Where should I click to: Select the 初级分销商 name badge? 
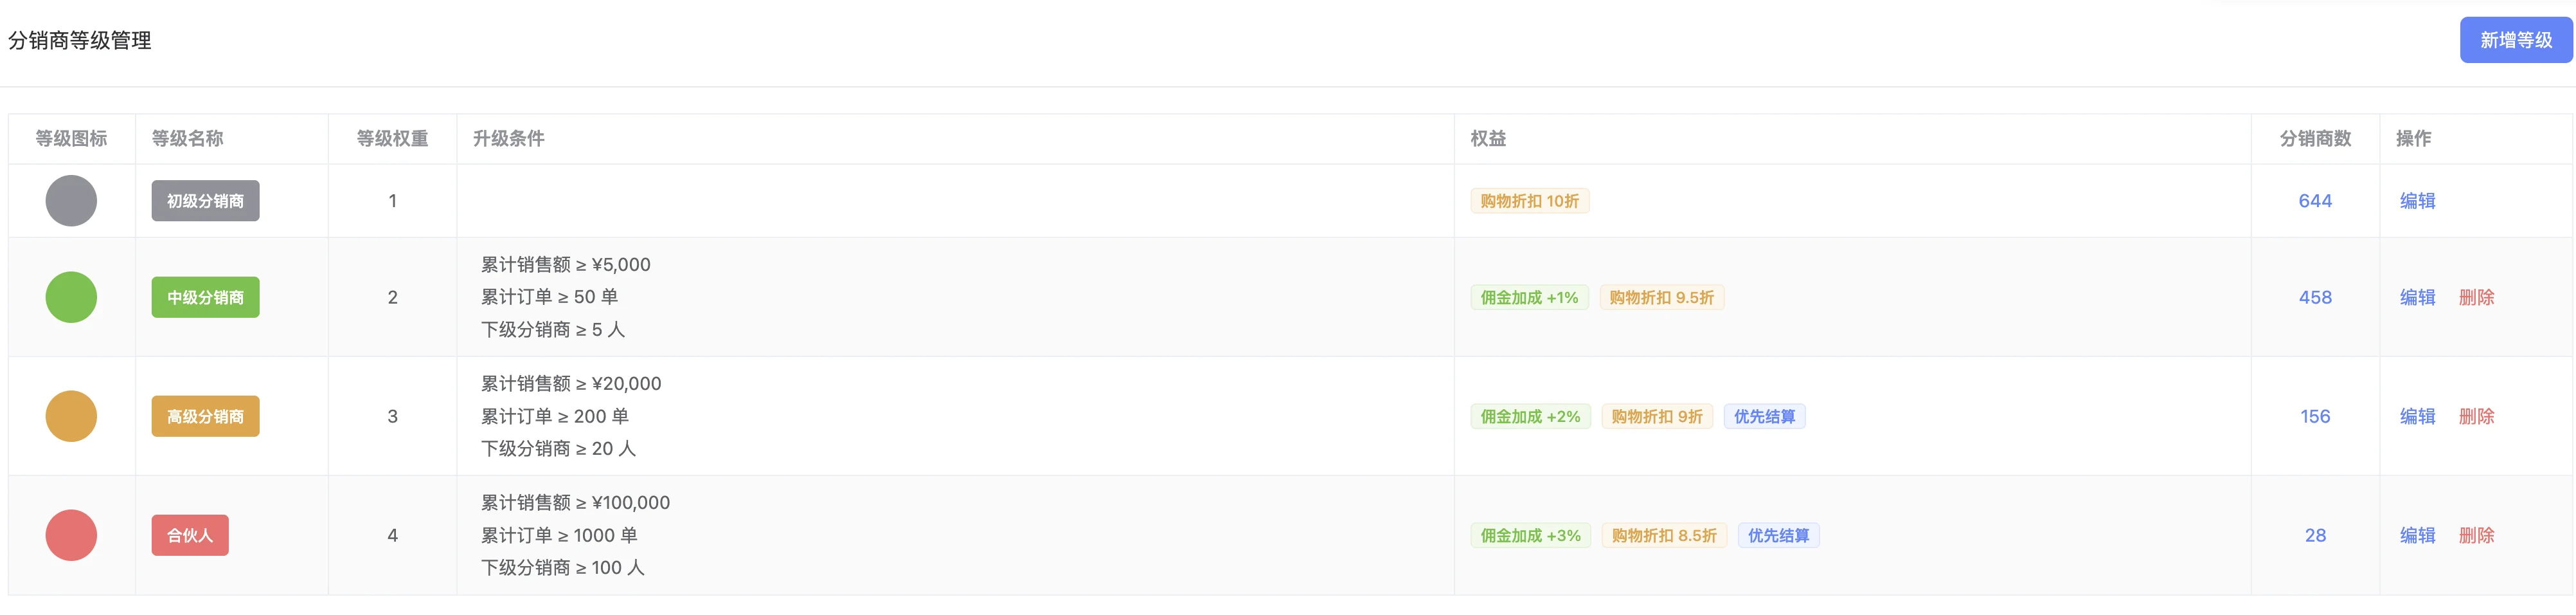click(x=204, y=200)
